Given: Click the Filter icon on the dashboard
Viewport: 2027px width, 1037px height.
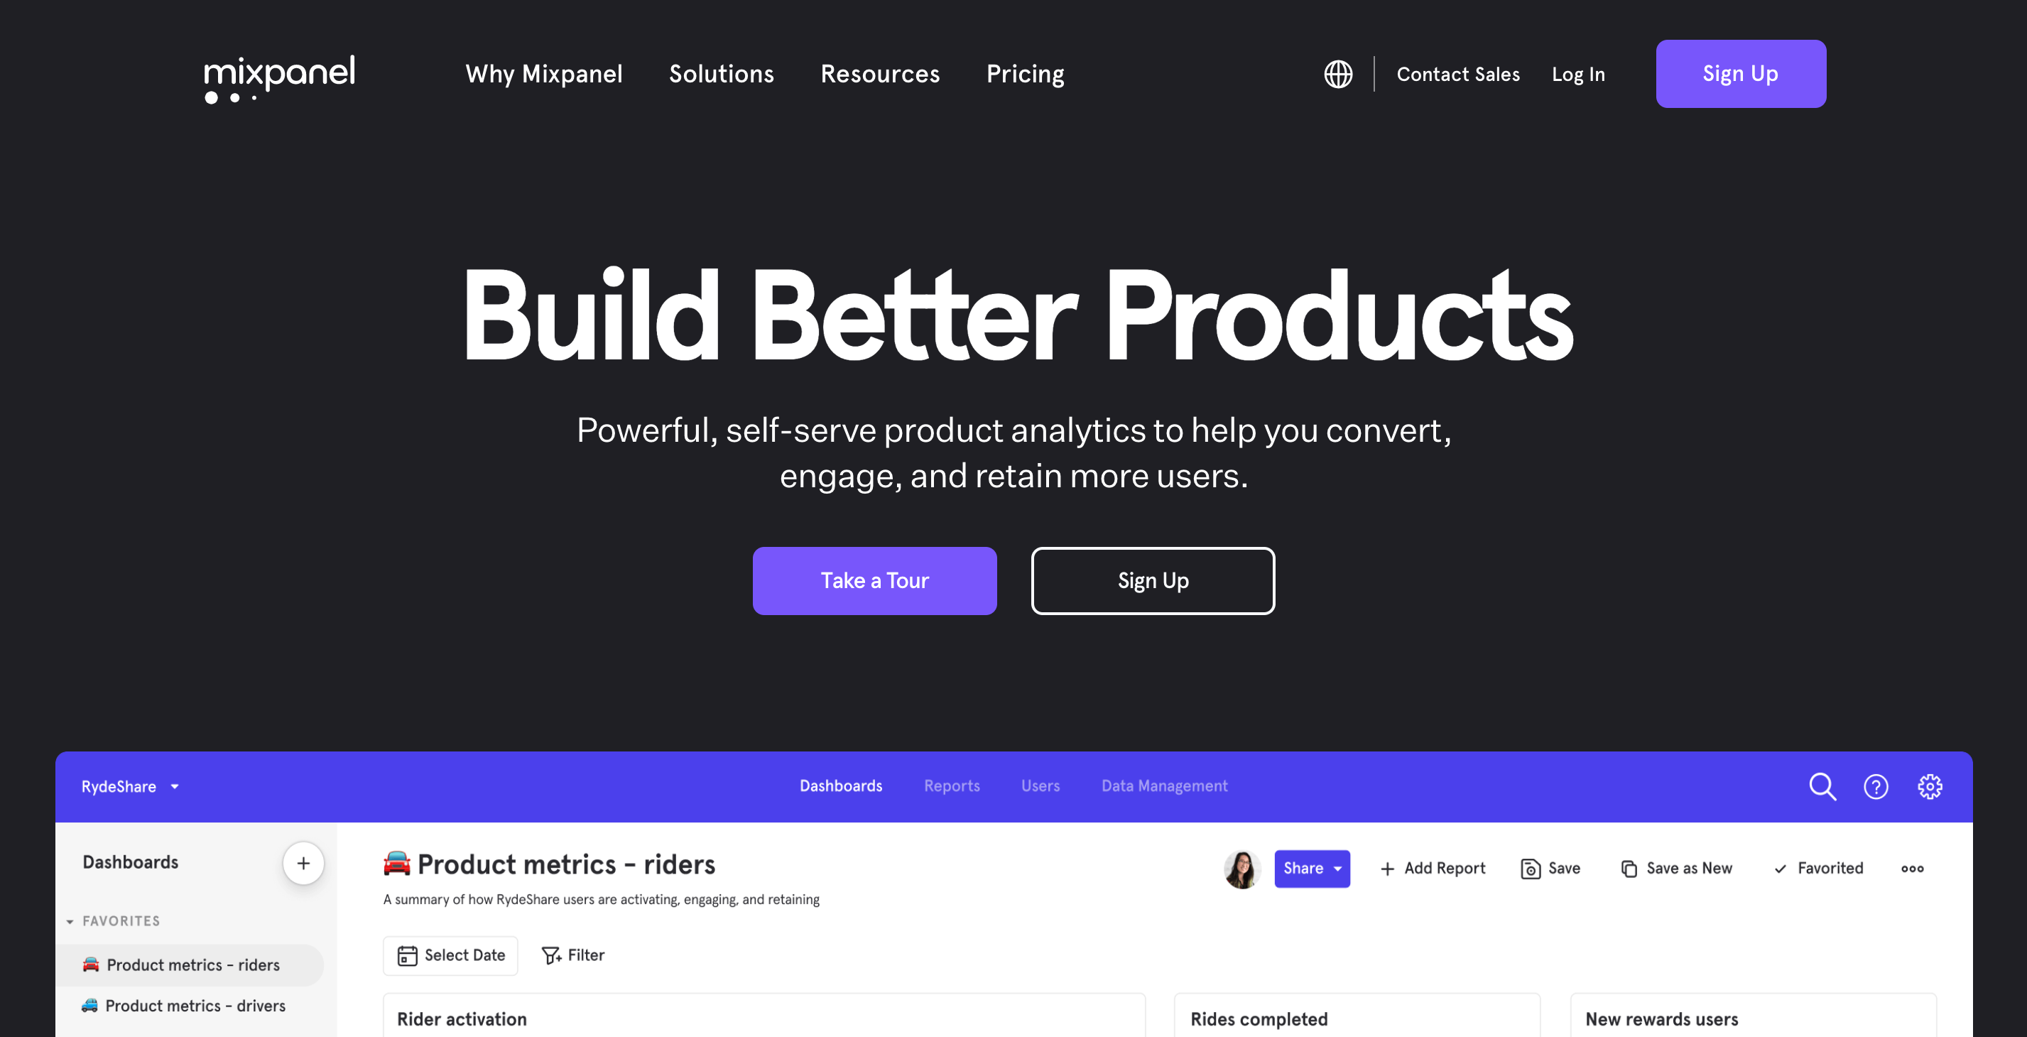Looking at the screenshot, I should (x=550, y=955).
